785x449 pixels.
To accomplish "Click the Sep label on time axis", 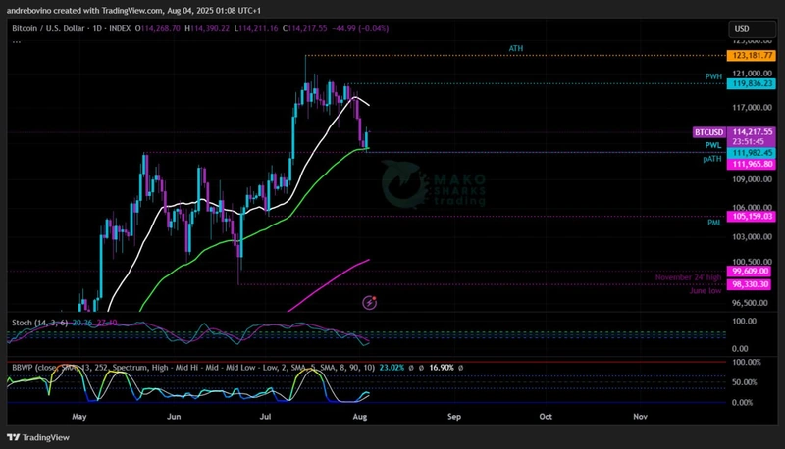I will point(453,416).
